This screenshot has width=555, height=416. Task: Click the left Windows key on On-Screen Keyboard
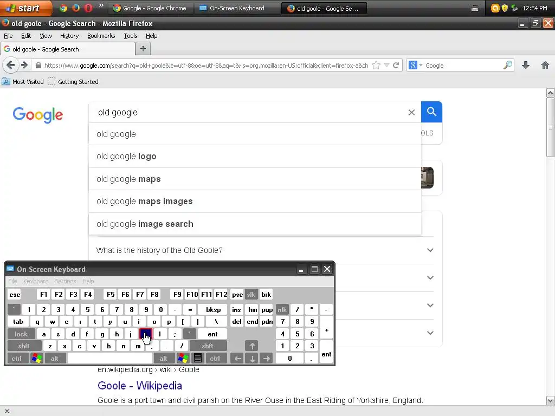(x=36, y=359)
